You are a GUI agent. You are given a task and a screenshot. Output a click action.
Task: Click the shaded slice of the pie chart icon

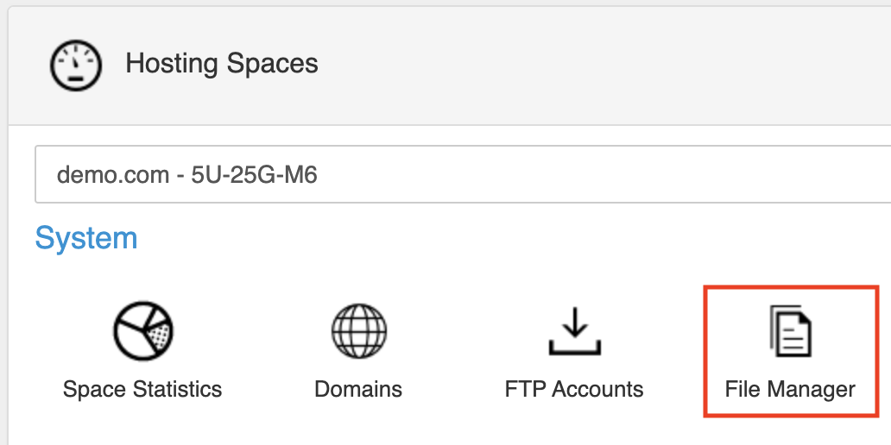coord(157,340)
